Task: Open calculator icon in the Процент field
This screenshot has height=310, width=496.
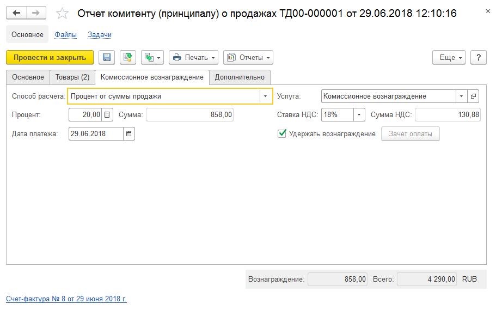Action: (x=107, y=114)
